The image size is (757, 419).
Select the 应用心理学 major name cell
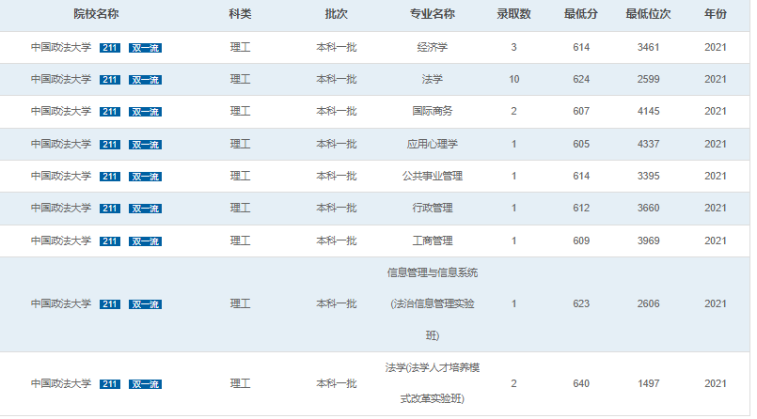point(432,144)
